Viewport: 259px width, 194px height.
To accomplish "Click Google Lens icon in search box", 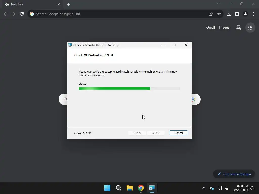I will tap(193, 99).
